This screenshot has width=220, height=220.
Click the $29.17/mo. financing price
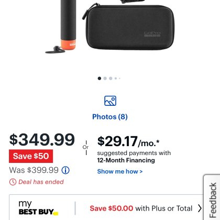[128, 141]
